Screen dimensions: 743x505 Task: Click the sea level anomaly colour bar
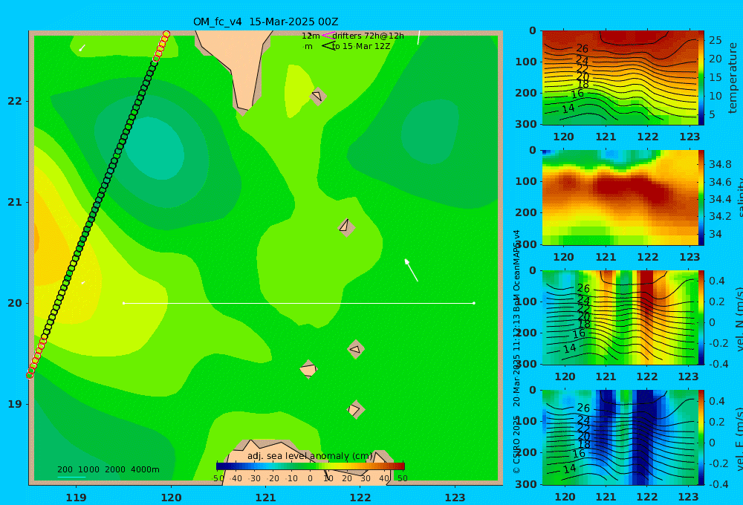point(311,466)
